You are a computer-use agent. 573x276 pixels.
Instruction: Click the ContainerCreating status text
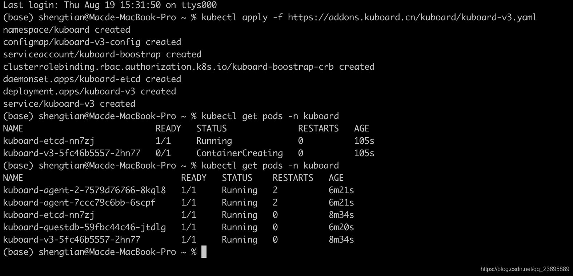tap(240, 153)
